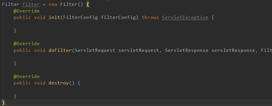Click the servletRequest parameter name

(138, 50)
